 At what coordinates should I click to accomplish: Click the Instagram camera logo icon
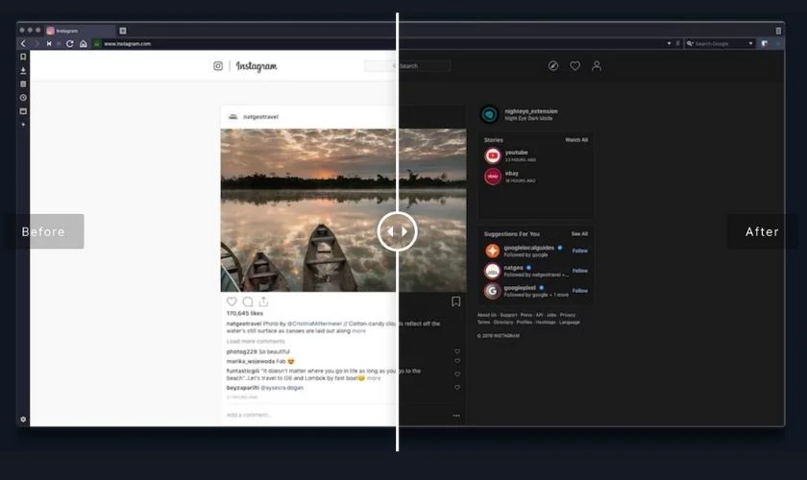218,66
